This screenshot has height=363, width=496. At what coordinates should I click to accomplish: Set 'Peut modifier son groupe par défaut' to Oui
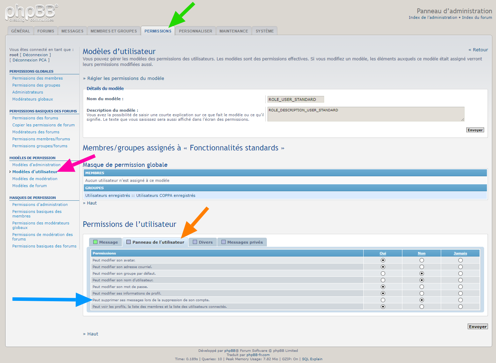[x=383, y=274]
